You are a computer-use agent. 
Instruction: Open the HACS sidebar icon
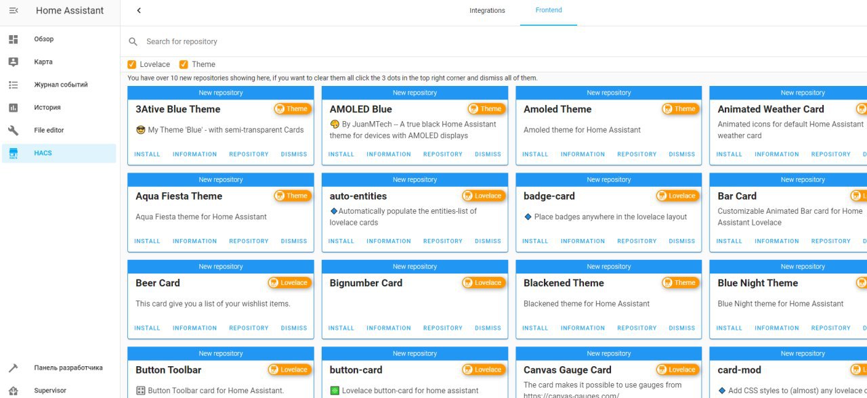(13, 153)
